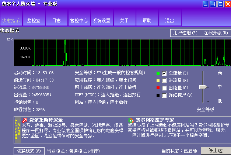Click 切换模式 (W) button

29,151
